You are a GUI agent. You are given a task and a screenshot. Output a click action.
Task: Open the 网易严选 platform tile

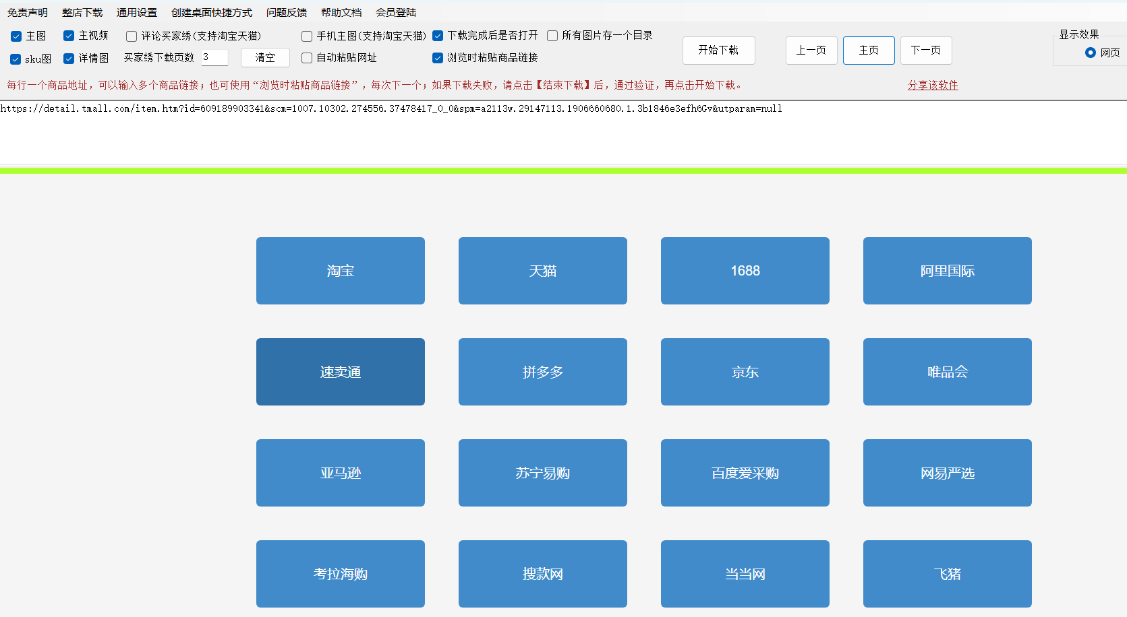pyautogui.click(x=948, y=473)
